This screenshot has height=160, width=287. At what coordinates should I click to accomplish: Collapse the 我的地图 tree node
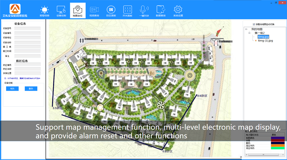(246, 29)
